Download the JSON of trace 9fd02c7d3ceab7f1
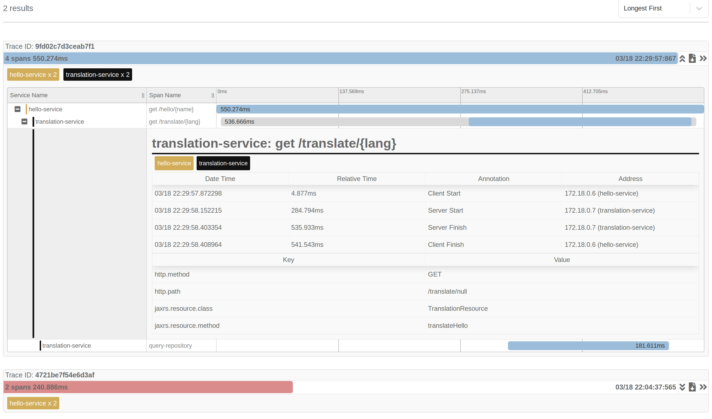The width and height of the screenshot is (712, 419). click(692, 59)
